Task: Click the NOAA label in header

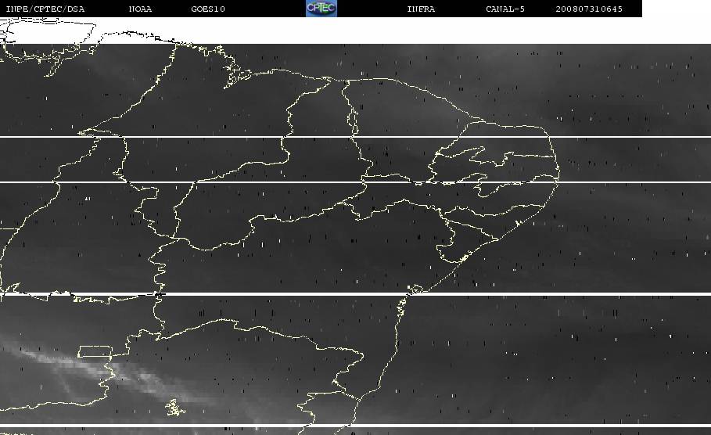Action: tap(140, 9)
